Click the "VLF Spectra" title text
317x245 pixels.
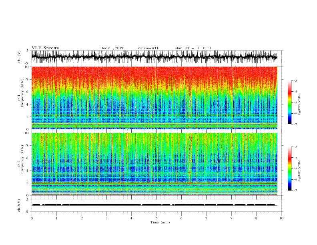click(x=45, y=48)
